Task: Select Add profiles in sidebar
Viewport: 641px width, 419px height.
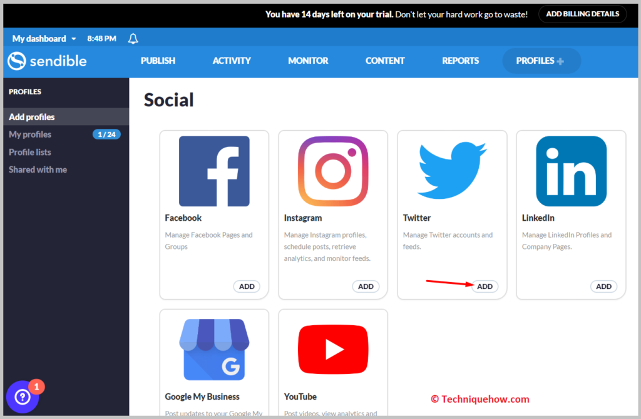Action: 66,117
